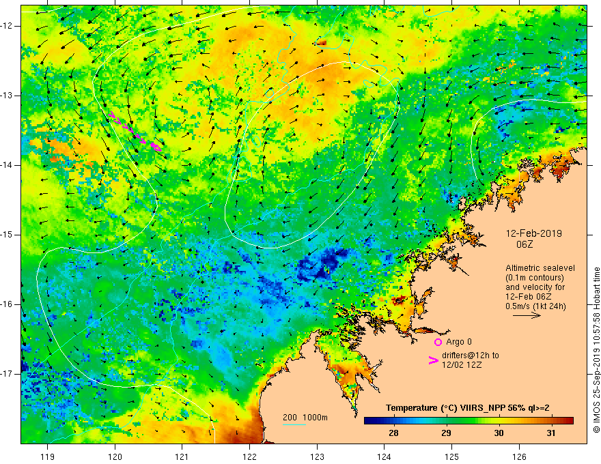
Task: Click the magenta drifters arrowhead legend symbol
Action: coord(433,360)
